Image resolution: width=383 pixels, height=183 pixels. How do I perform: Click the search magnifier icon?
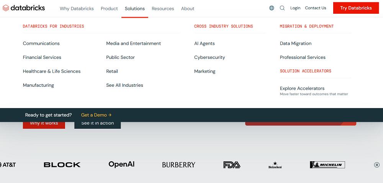point(282,8)
